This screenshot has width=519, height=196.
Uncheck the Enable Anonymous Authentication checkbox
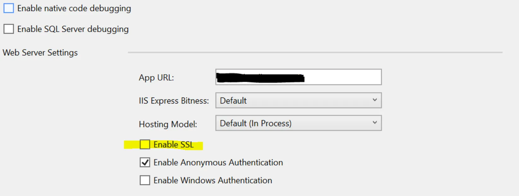click(x=145, y=162)
